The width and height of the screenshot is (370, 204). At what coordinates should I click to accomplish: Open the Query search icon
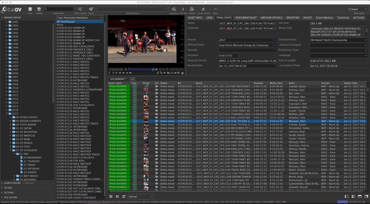(91, 9)
